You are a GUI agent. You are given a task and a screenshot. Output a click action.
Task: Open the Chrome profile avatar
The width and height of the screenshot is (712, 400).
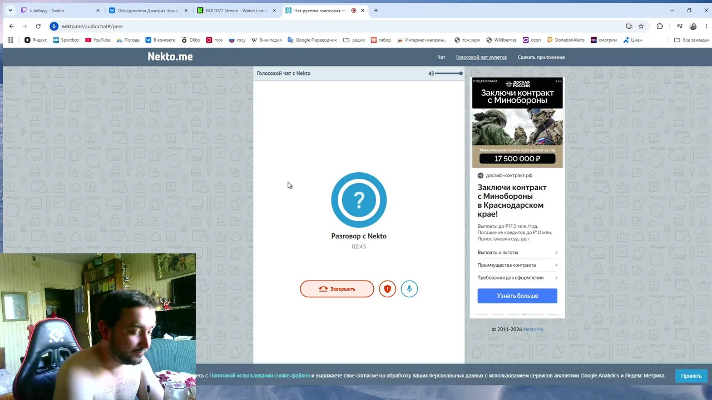click(693, 26)
